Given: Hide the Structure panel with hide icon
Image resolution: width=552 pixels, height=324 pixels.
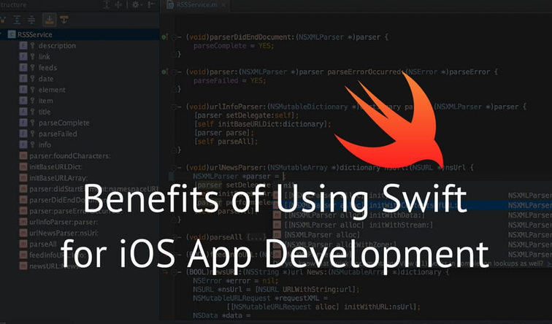Looking at the screenshot, I should point(152,4).
